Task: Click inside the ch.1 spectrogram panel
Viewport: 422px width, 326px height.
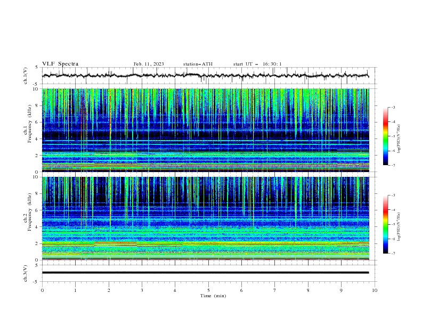Action: tap(205, 130)
